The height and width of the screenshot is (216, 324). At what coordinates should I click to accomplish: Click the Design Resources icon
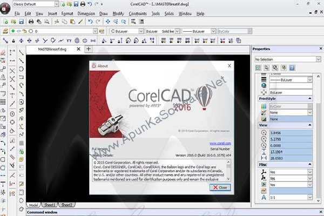141,22
